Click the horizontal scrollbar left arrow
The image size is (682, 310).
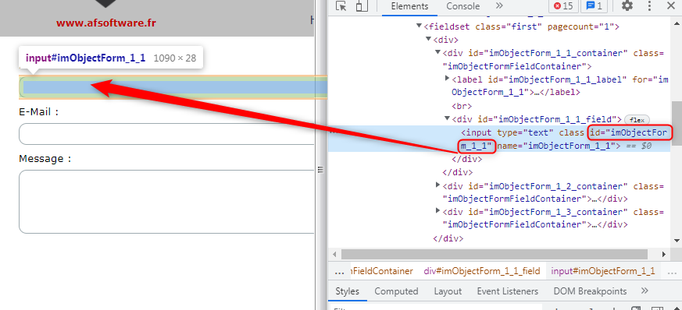pyautogui.click(x=334, y=254)
